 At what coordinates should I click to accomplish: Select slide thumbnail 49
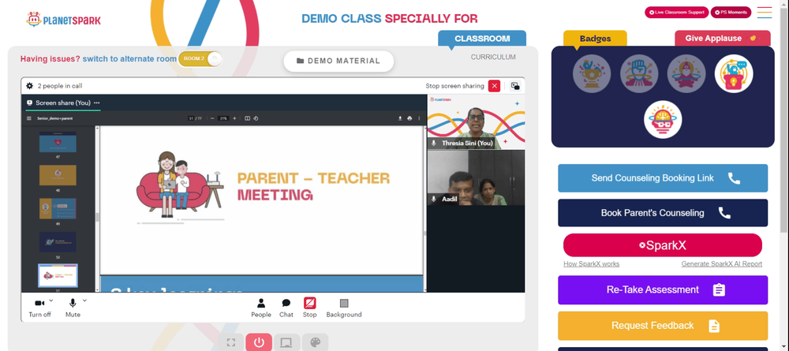tap(58, 208)
